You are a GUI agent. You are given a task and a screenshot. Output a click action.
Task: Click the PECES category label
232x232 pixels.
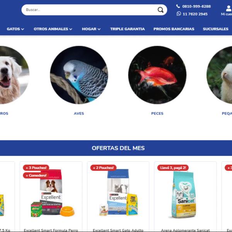click(x=157, y=113)
